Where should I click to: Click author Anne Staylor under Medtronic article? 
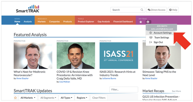coord(22,78)
